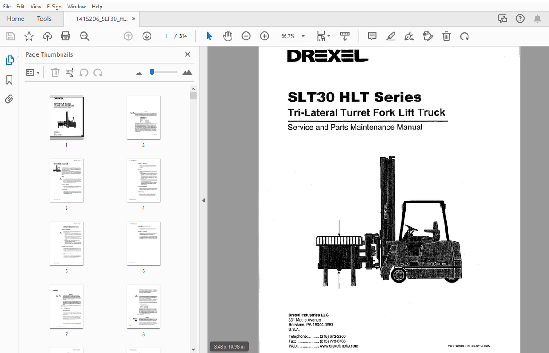Viewport: 549px width, 353px height.
Task: Open Acrobat help with question mark icon
Action: point(520,18)
